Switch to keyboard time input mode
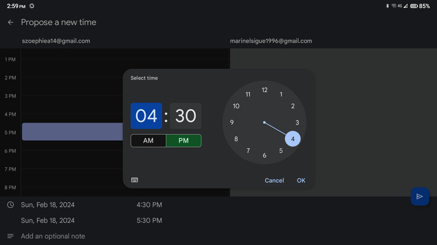This screenshot has width=437, height=245. 134,180
